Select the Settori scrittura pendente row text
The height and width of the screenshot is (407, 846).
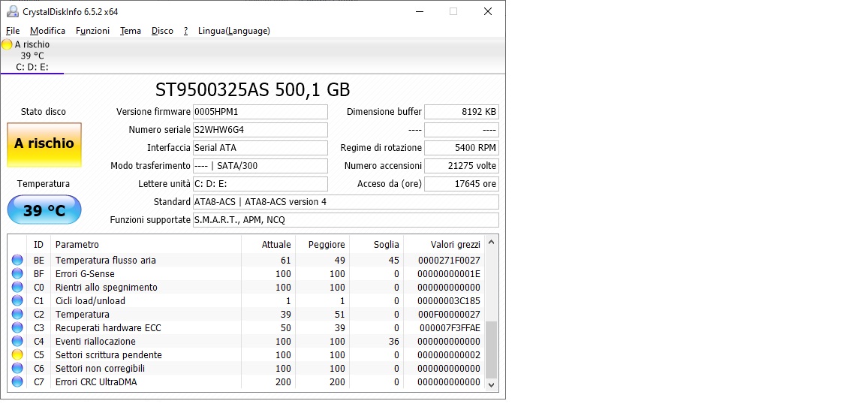pos(108,354)
